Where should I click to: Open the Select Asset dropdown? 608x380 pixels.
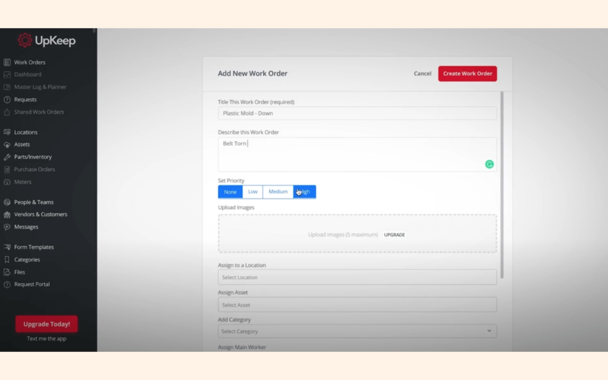tap(357, 305)
